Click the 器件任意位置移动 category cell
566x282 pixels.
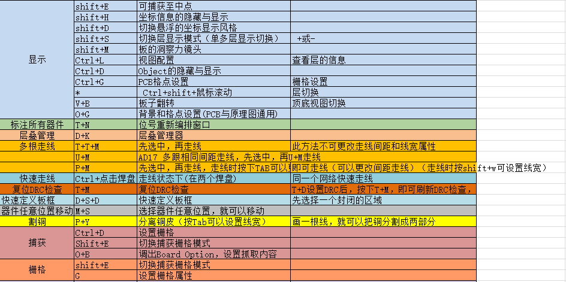tap(37, 211)
